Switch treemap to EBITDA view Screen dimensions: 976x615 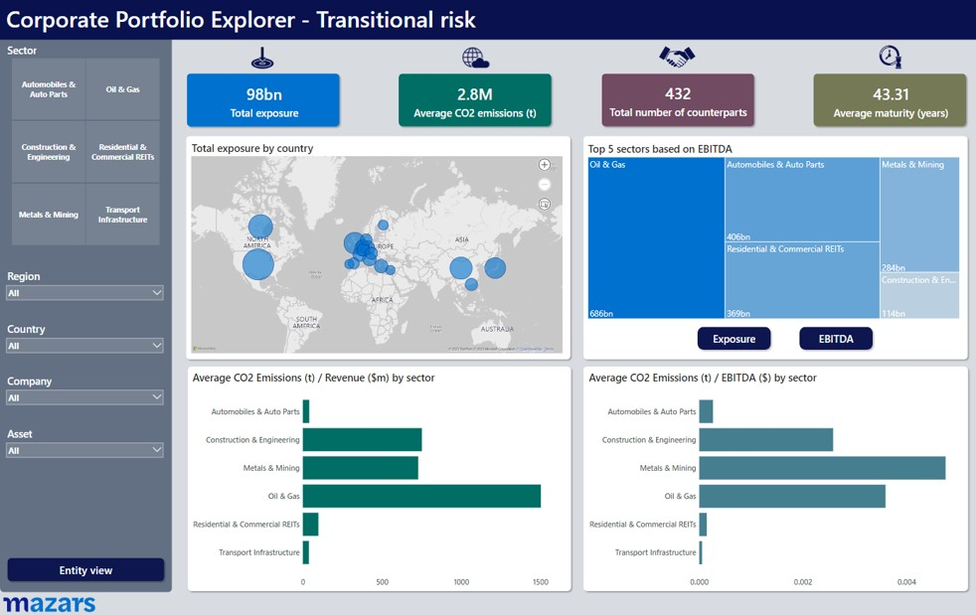click(x=836, y=339)
